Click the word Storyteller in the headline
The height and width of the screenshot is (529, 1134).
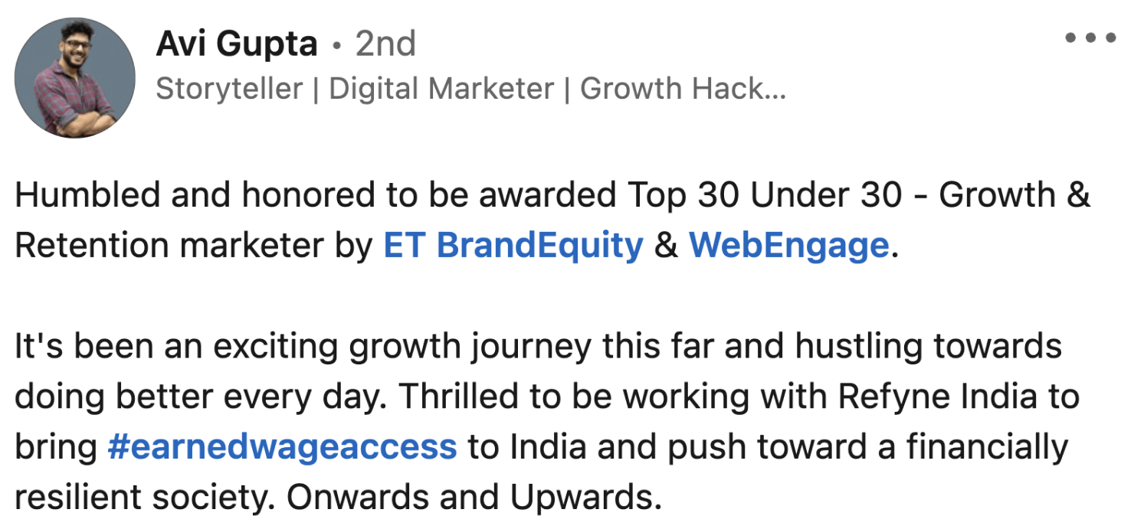(229, 90)
